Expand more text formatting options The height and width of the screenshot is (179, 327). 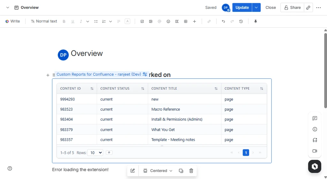(x=87, y=21)
